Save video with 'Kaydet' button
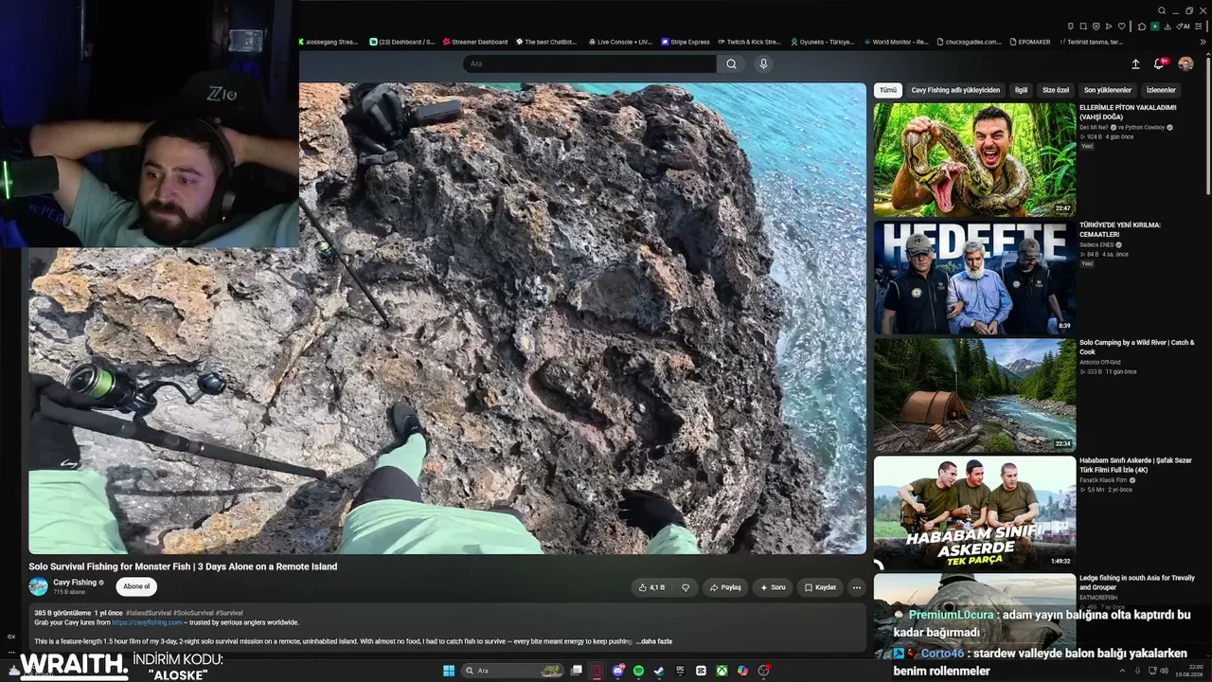1212x682 pixels. (x=820, y=587)
